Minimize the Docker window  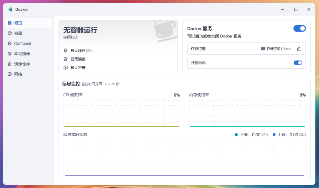click(283, 9)
